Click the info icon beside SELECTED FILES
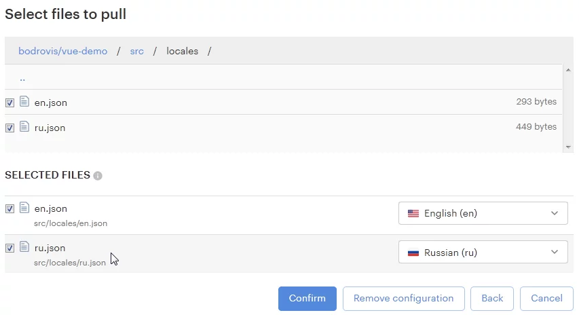Viewport: 579px width, 315px height. tap(98, 176)
